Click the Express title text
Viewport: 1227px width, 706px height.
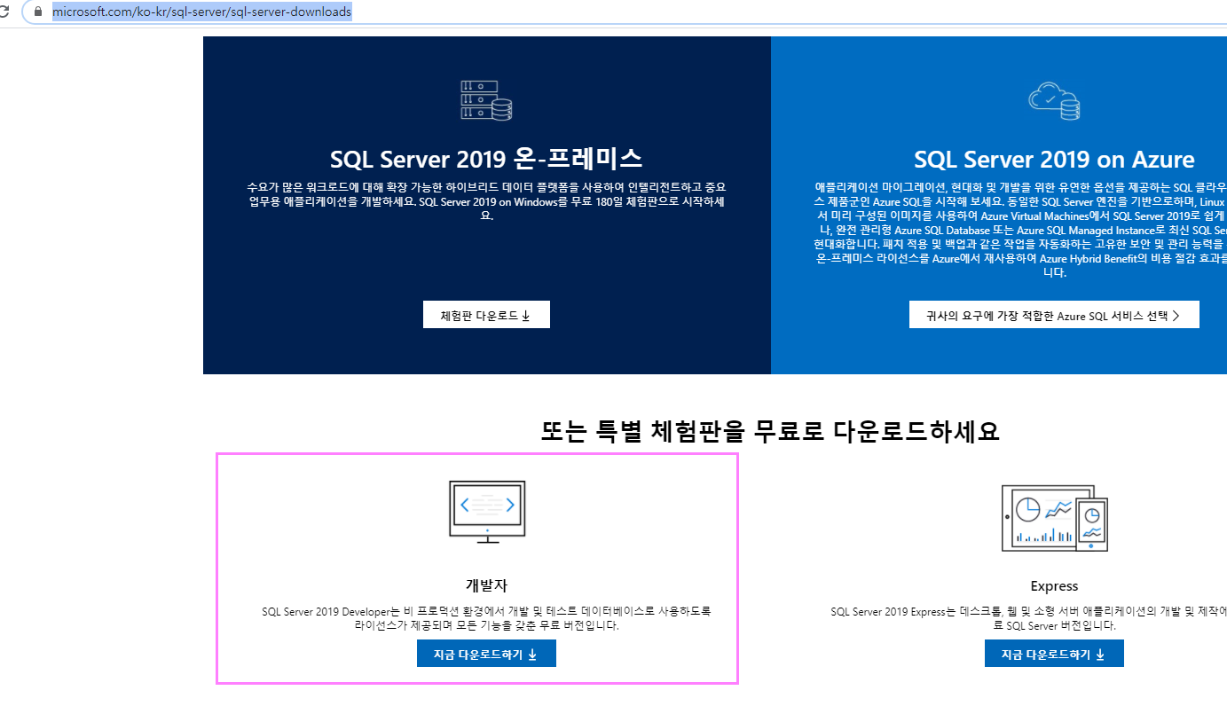pos(1054,586)
